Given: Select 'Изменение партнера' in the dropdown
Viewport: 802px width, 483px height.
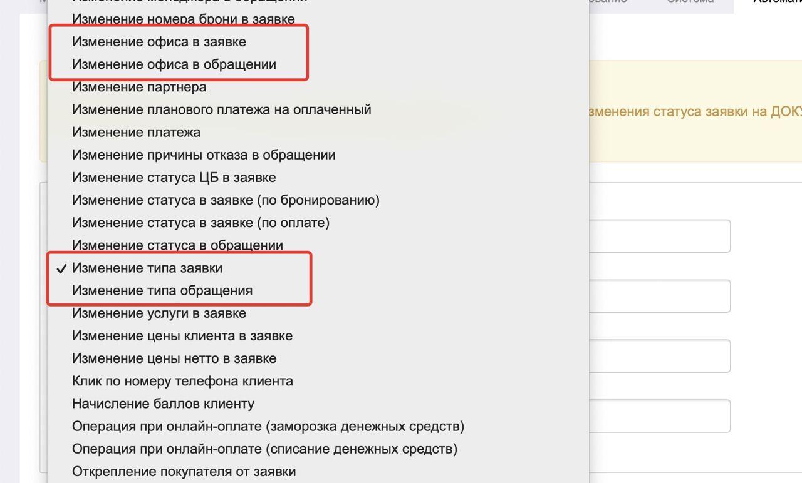Looking at the screenshot, I should (x=139, y=87).
